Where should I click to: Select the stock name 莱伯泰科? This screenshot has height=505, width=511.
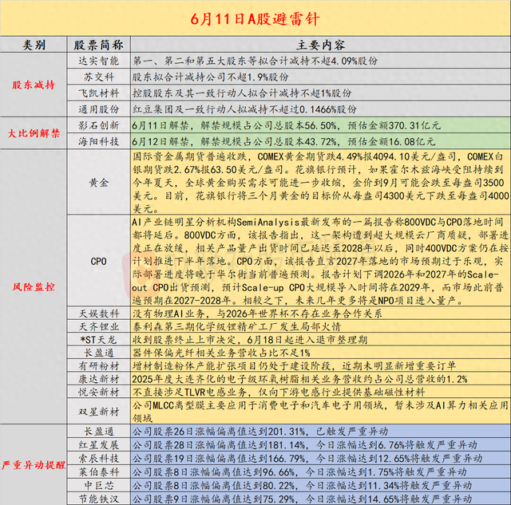click(98, 471)
